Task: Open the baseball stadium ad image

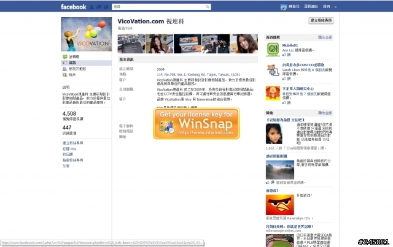Action: click(280, 240)
